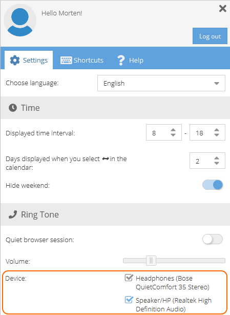The height and width of the screenshot is (315, 230).
Task: Click the Help question mark icon
Action: (121, 60)
